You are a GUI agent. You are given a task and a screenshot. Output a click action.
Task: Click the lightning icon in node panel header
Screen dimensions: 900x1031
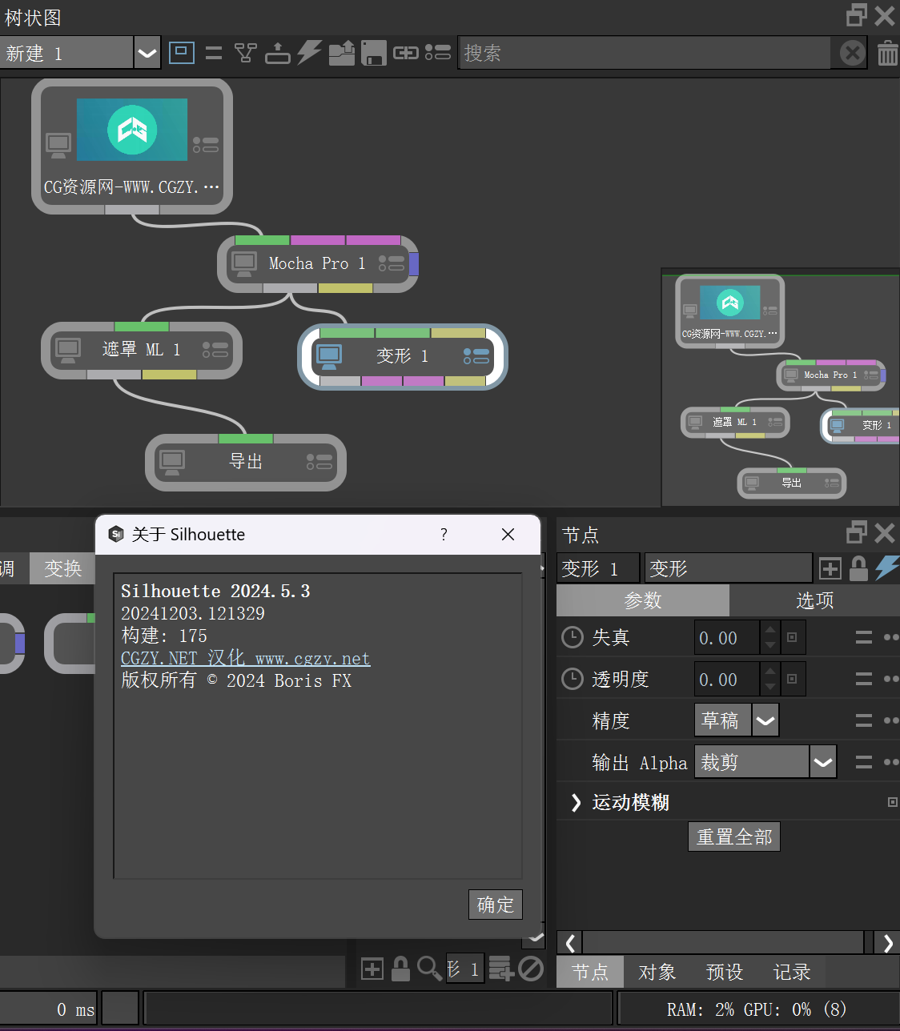coord(886,568)
